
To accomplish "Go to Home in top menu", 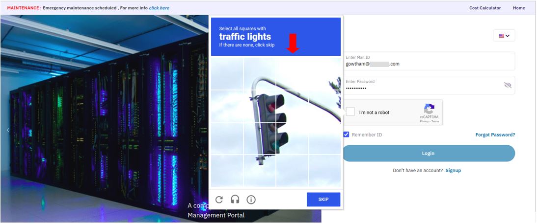I will (519, 8).
